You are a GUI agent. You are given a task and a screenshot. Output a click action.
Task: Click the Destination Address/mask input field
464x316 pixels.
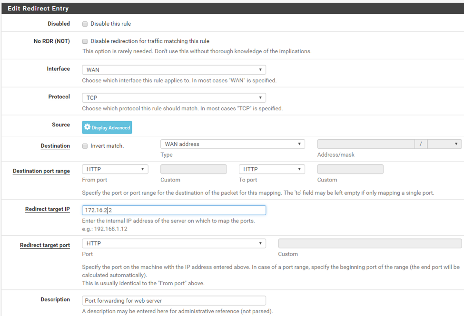(366, 144)
